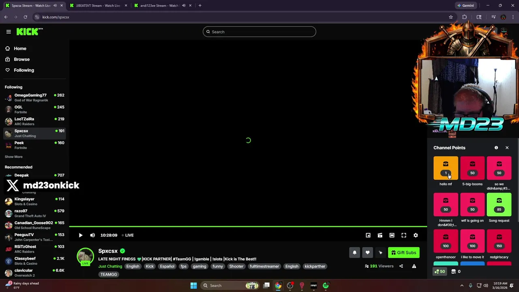
Task: Open the Windows Start menu
Action: (x=193, y=286)
